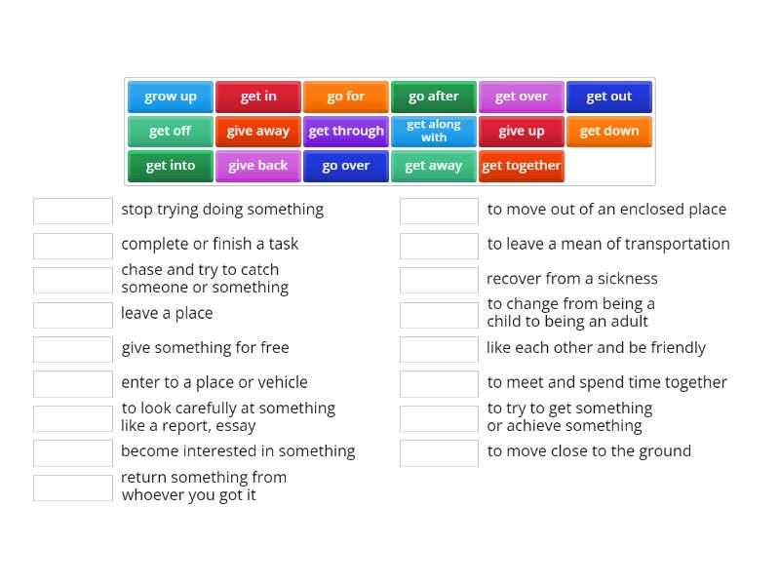Select the 'get through' tile
Viewport: 780px width, 585px height.
click(345, 131)
